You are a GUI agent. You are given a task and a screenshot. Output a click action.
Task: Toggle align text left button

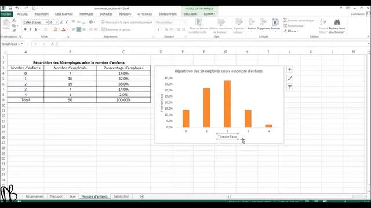tap(74, 29)
